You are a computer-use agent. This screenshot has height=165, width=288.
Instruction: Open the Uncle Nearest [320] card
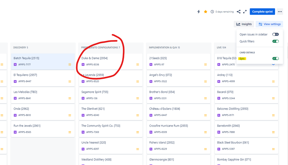[x=111, y=146]
